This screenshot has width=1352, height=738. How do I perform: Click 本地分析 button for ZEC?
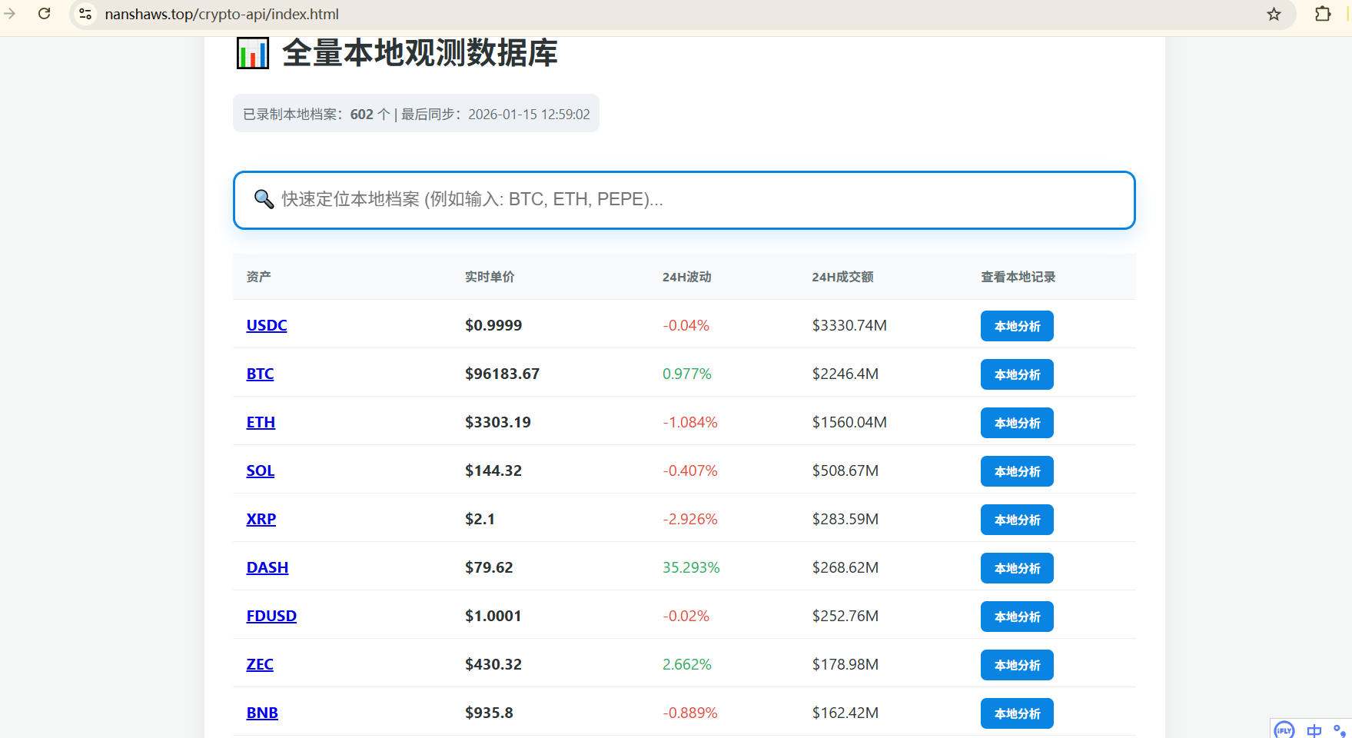(x=1016, y=665)
